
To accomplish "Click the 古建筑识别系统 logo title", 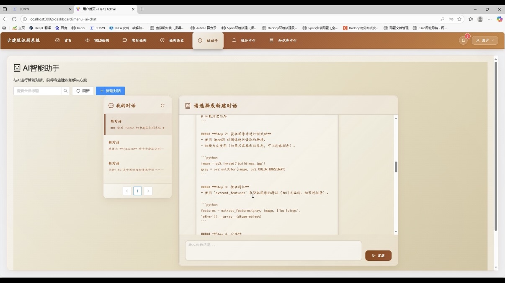I will click(x=23, y=40).
